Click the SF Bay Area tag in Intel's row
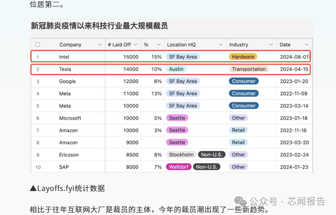Image resolution: width=336 pixels, height=215 pixels. 183,57
